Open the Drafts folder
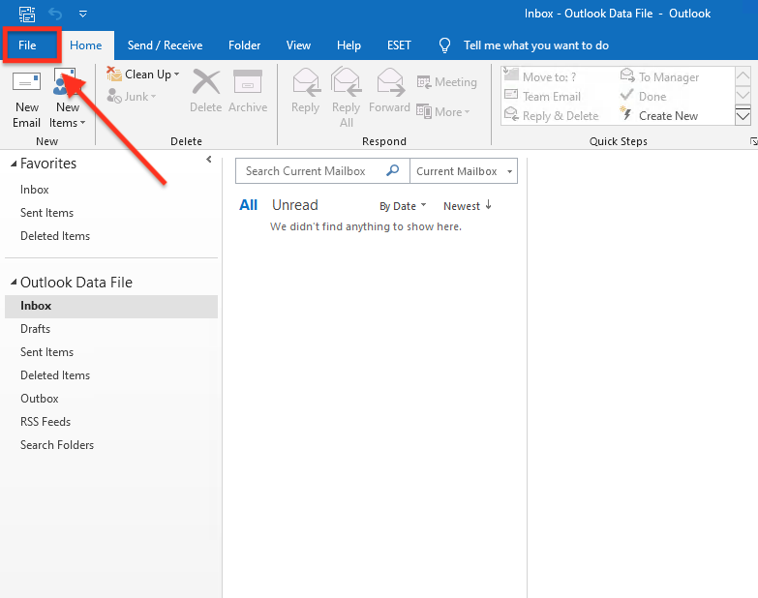 coord(35,329)
